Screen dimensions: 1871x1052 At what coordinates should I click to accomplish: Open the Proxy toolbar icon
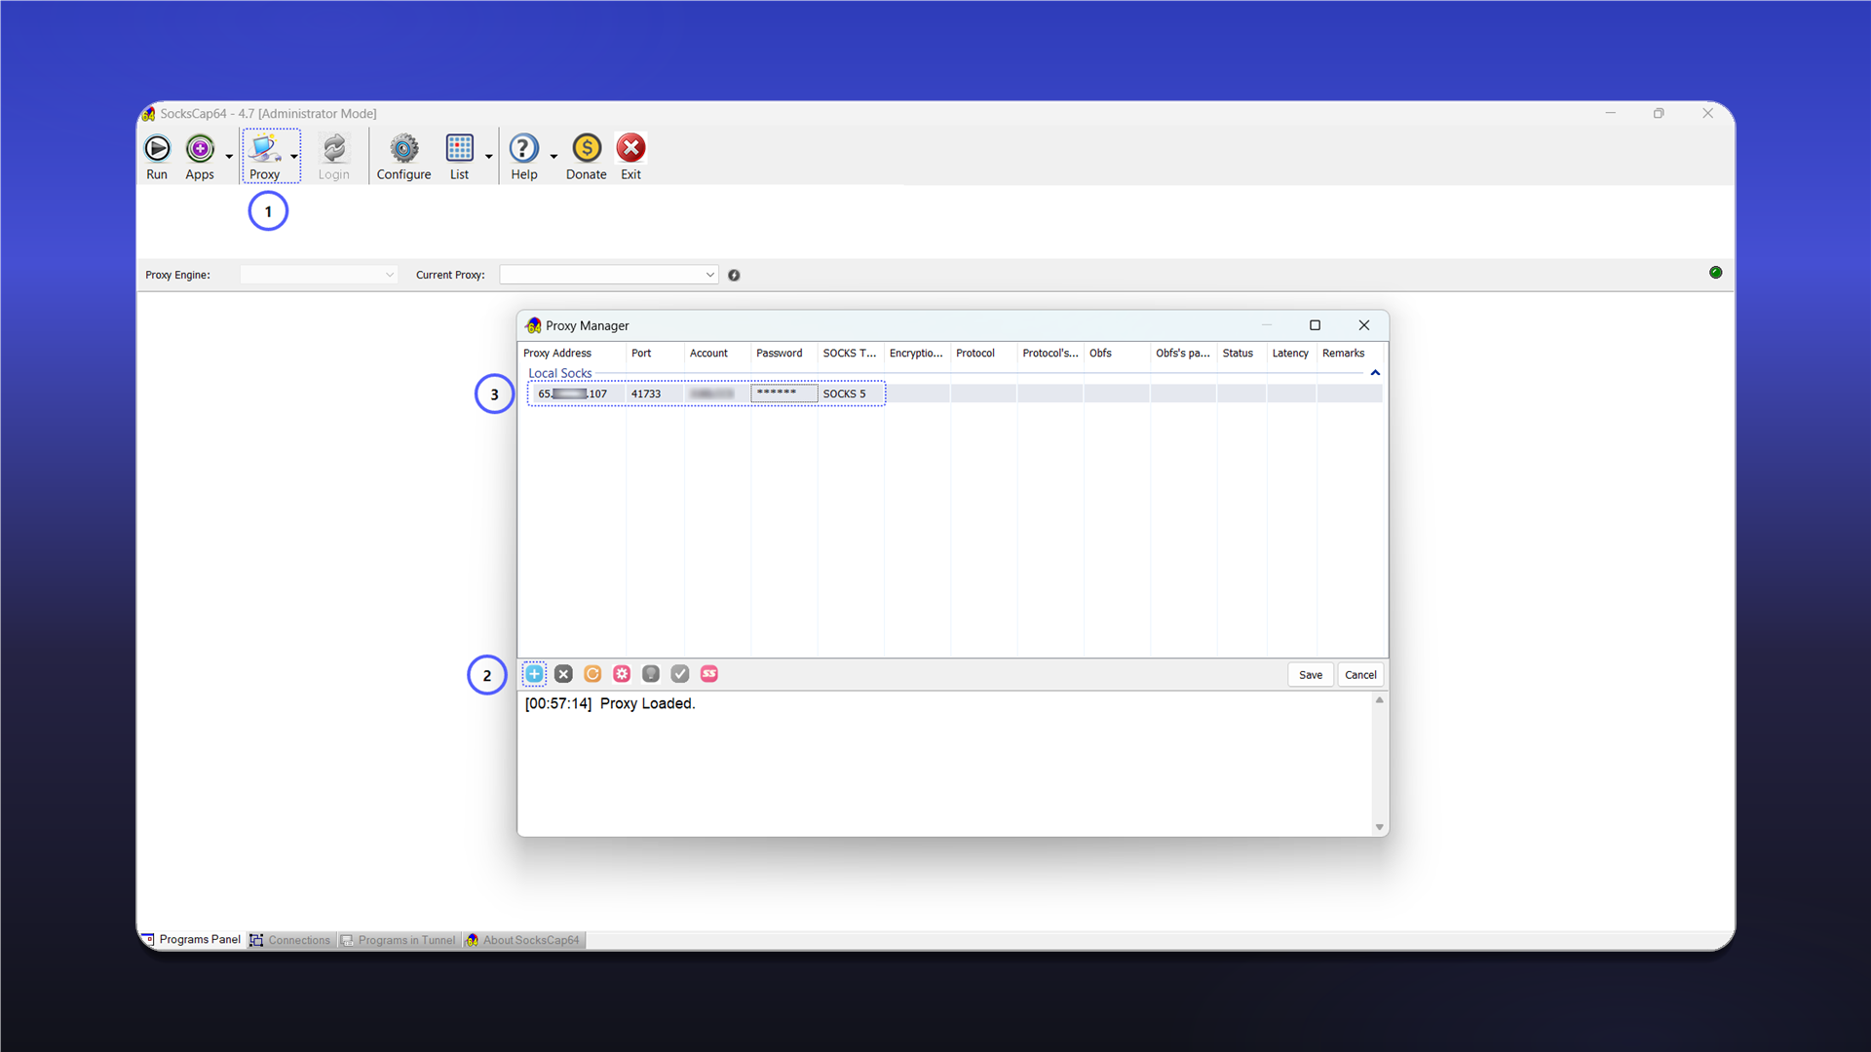264,148
